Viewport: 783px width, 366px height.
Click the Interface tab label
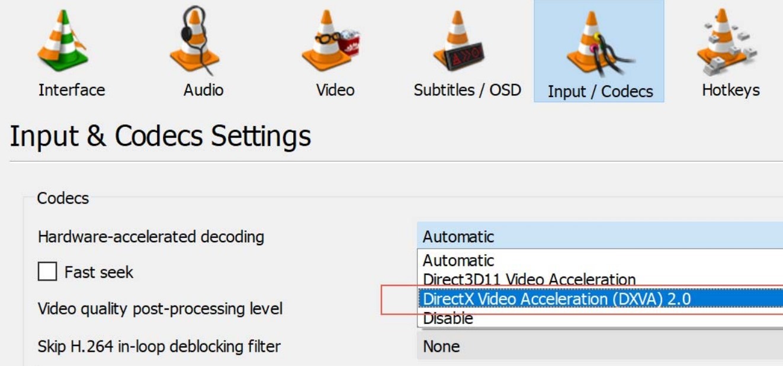point(72,90)
